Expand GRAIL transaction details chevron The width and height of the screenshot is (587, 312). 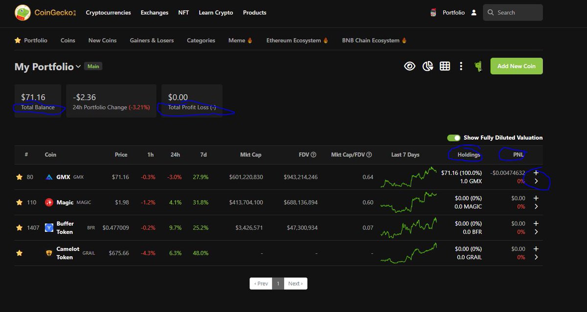click(536, 257)
